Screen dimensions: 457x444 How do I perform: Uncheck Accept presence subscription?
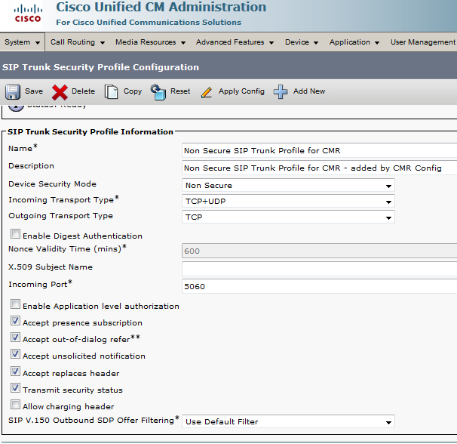(x=15, y=320)
